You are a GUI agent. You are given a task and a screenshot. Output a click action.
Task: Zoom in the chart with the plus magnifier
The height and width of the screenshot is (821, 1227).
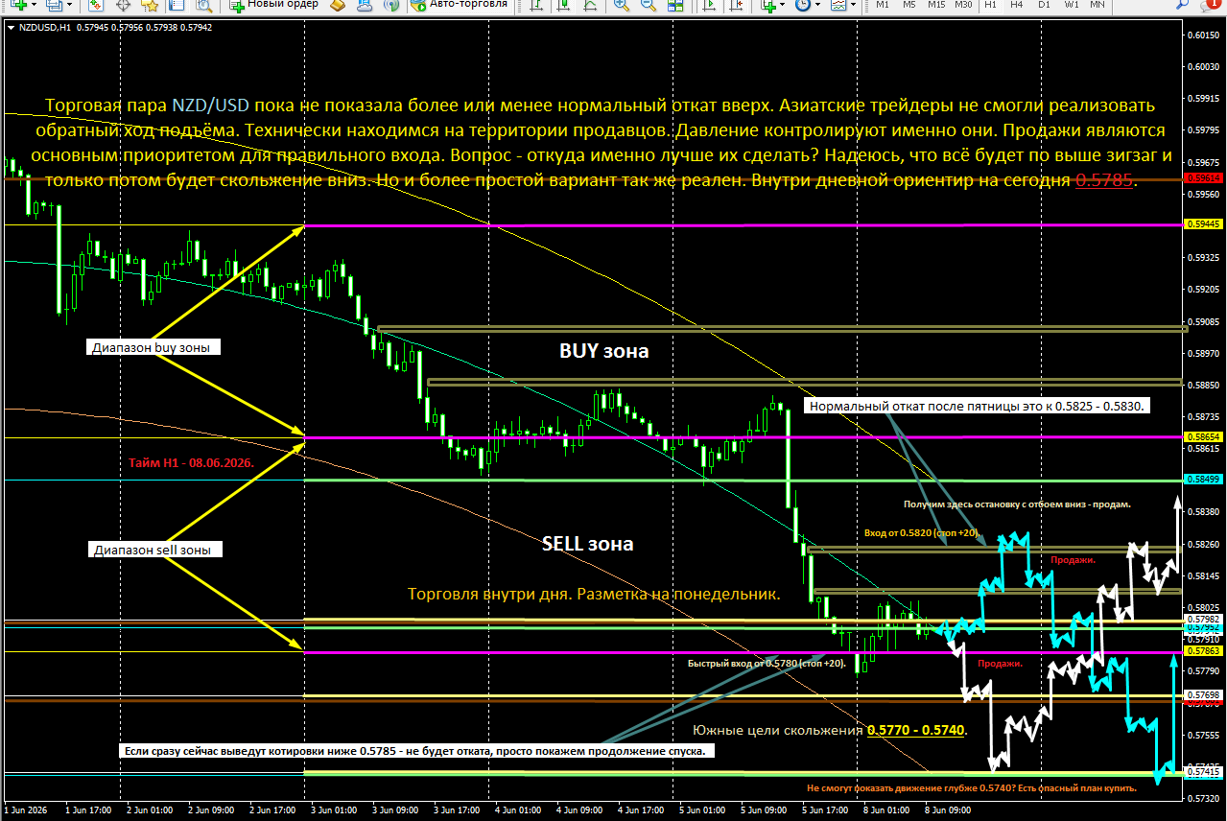(x=621, y=5)
